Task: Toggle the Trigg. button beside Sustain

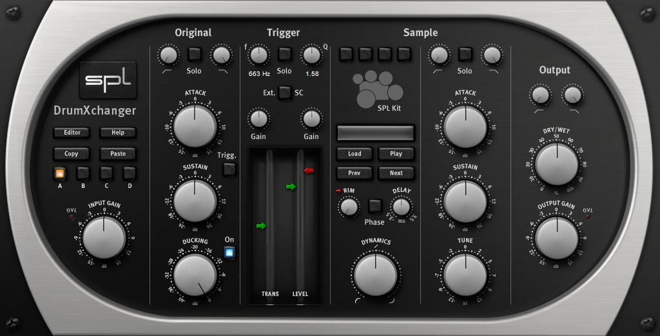Action: pyautogui.click(x=229, y=169)
